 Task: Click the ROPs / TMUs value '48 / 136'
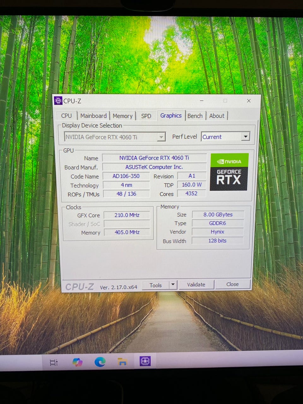click(126, 194)
